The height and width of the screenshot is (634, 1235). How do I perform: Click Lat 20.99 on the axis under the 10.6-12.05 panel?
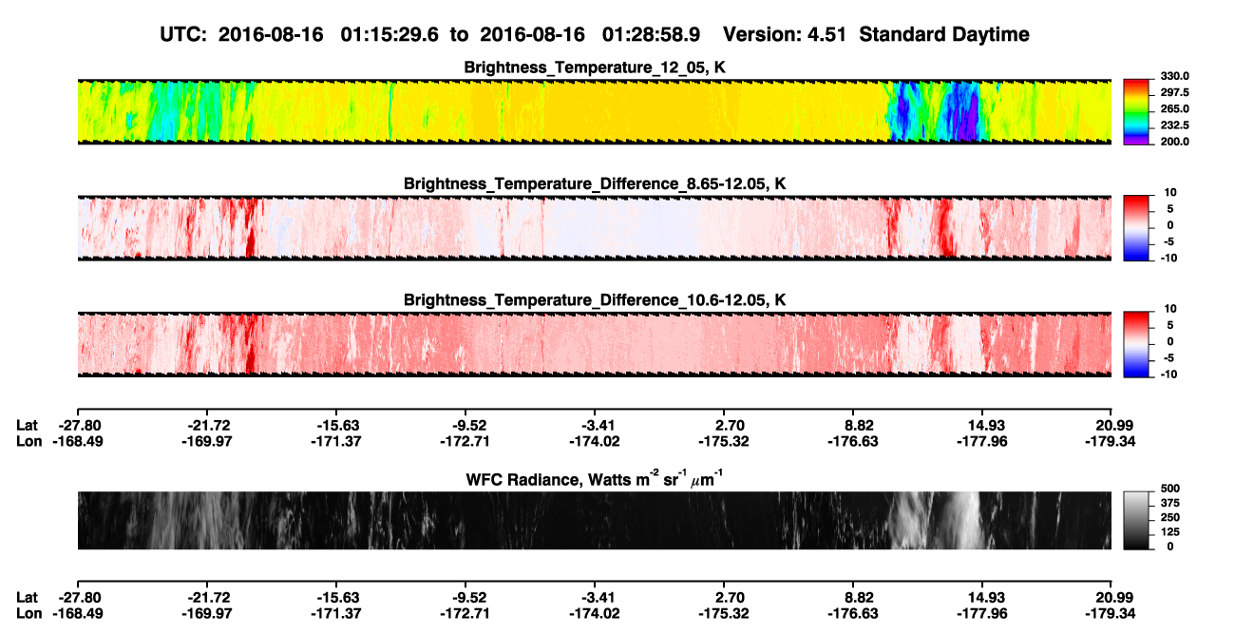point(1112,426)
